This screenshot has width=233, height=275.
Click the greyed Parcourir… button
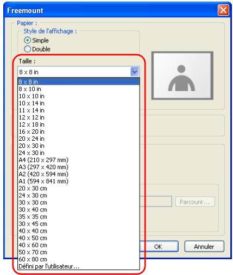[195, 202]
